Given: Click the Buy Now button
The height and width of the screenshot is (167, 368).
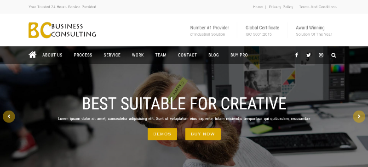Looking at the screenshot, I should coord(203,134).
